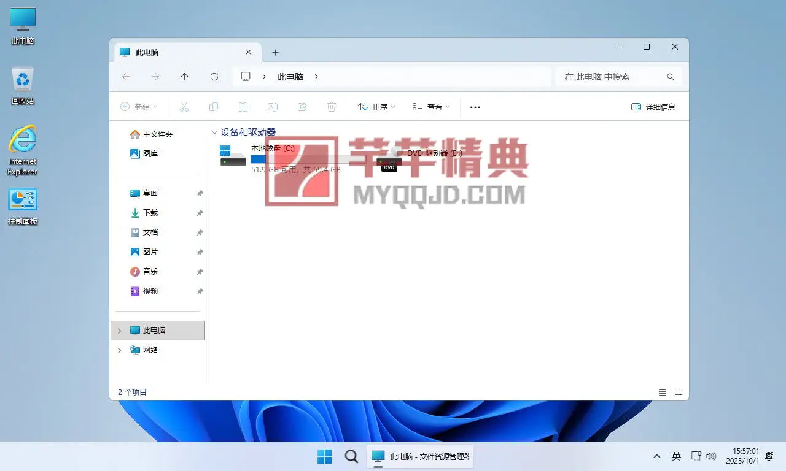Viewport: 786px width, 471px height.
Task: Open the 查看 view dropdown
Action: pos(431,107)
